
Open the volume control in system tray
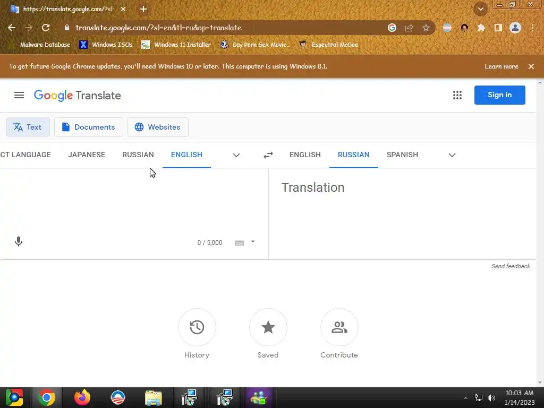click(491, 398)
